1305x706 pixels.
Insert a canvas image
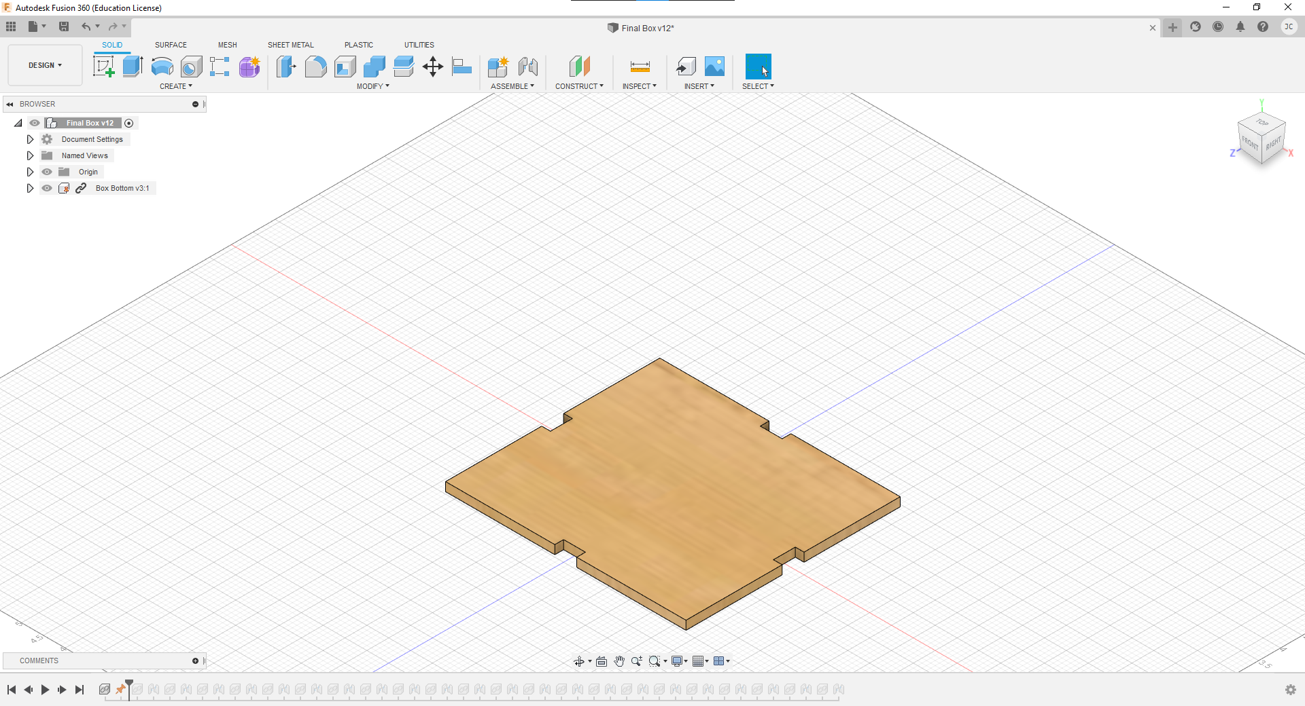pyautogui.click(x=714, y=67)
